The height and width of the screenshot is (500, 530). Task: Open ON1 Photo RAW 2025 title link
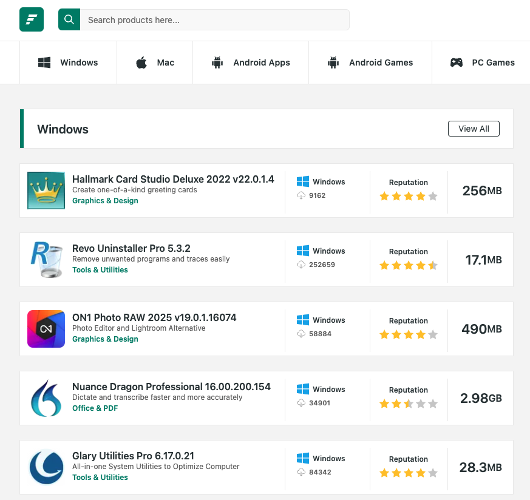pyautogui.click(x=154, y=317)
